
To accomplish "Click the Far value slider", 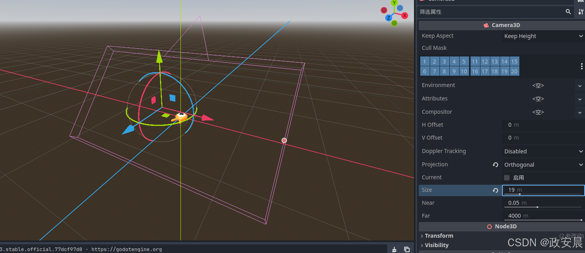I will click(543, 220).
